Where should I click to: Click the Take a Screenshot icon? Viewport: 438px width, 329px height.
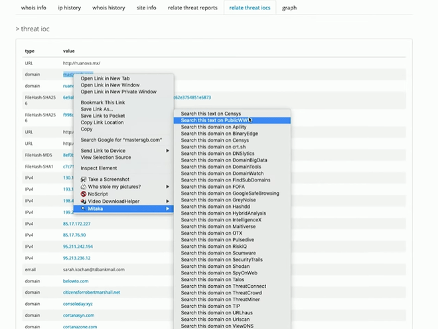83,179
